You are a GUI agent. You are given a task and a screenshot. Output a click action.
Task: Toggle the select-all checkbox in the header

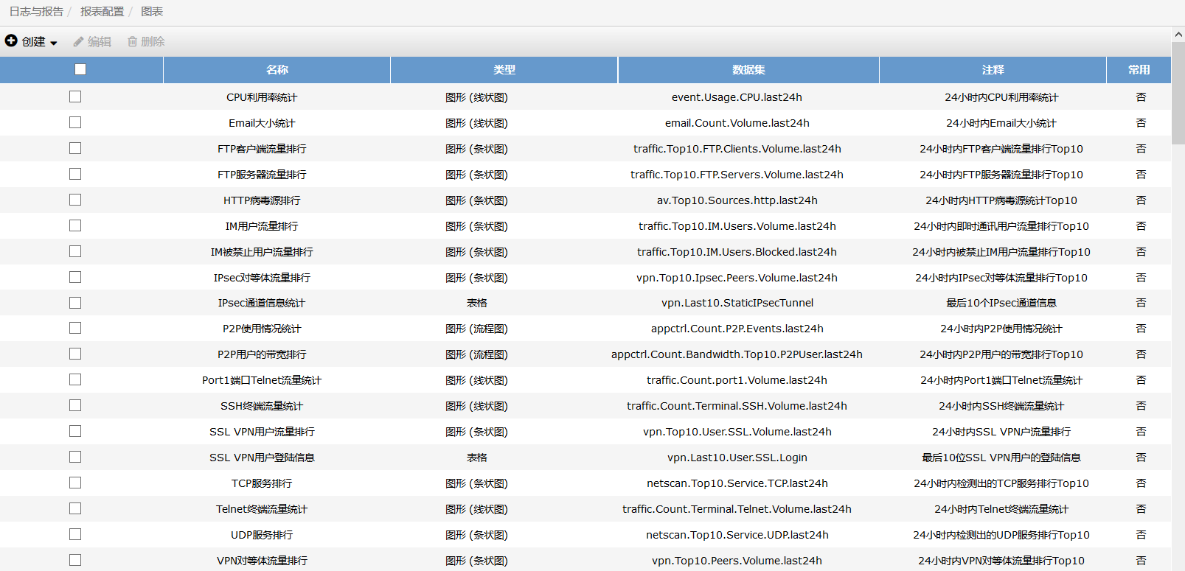point(80,69)
